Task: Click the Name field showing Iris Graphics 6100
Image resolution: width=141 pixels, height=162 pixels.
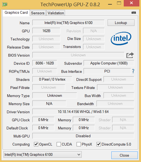Action: click(x=68, y=23)
